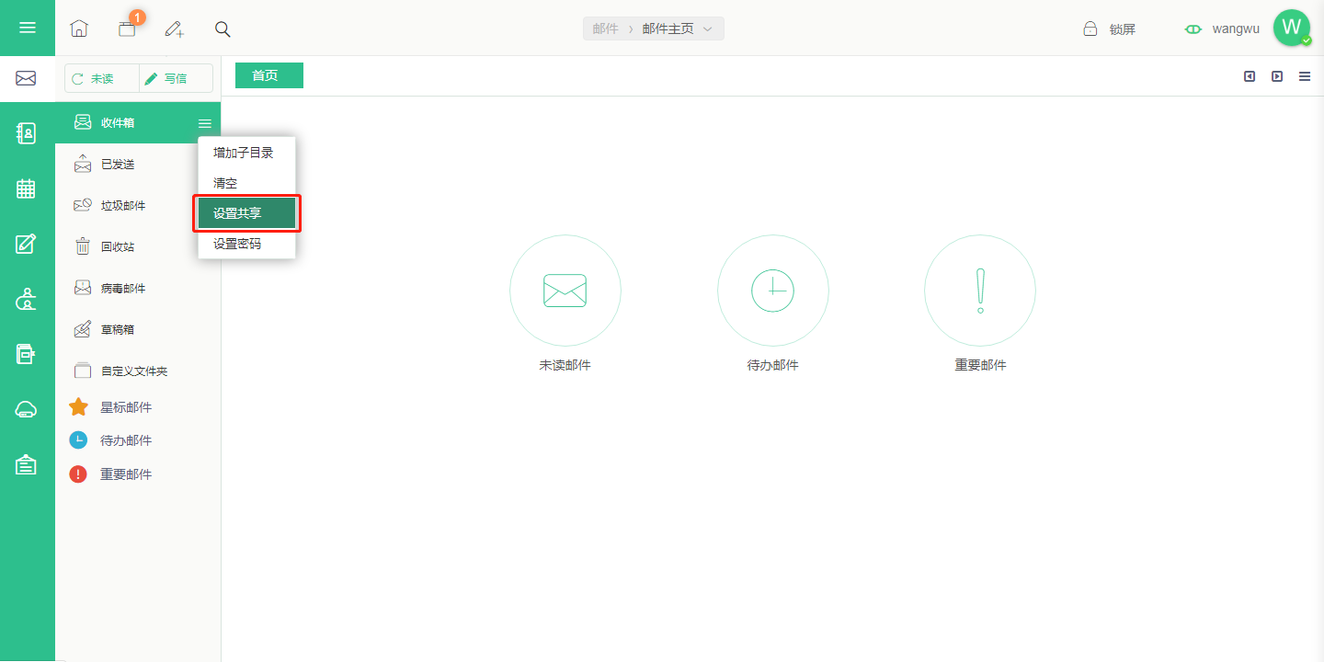Choose 增加子目录 from context menu
The height and width of the screenshot is (662, 1324).
[x=246, y=153]
